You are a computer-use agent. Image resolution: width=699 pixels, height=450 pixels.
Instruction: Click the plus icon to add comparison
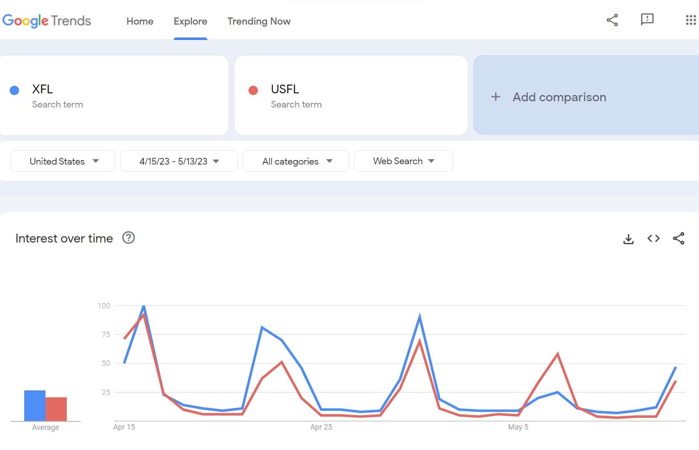point(495,97)
